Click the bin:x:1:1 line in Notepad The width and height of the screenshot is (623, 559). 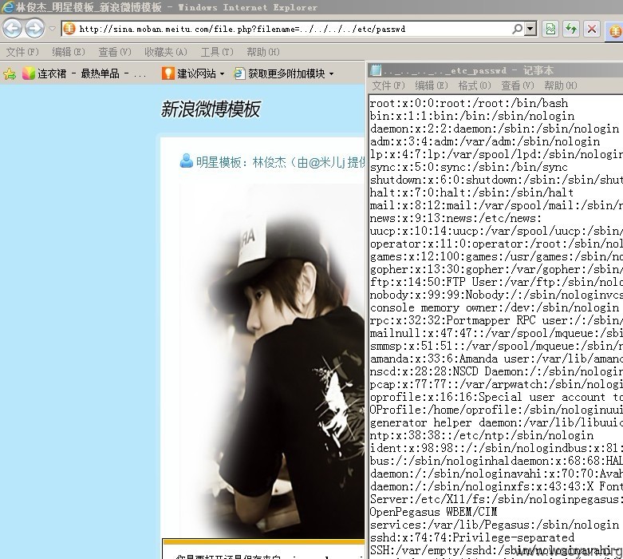click(472, 116)
